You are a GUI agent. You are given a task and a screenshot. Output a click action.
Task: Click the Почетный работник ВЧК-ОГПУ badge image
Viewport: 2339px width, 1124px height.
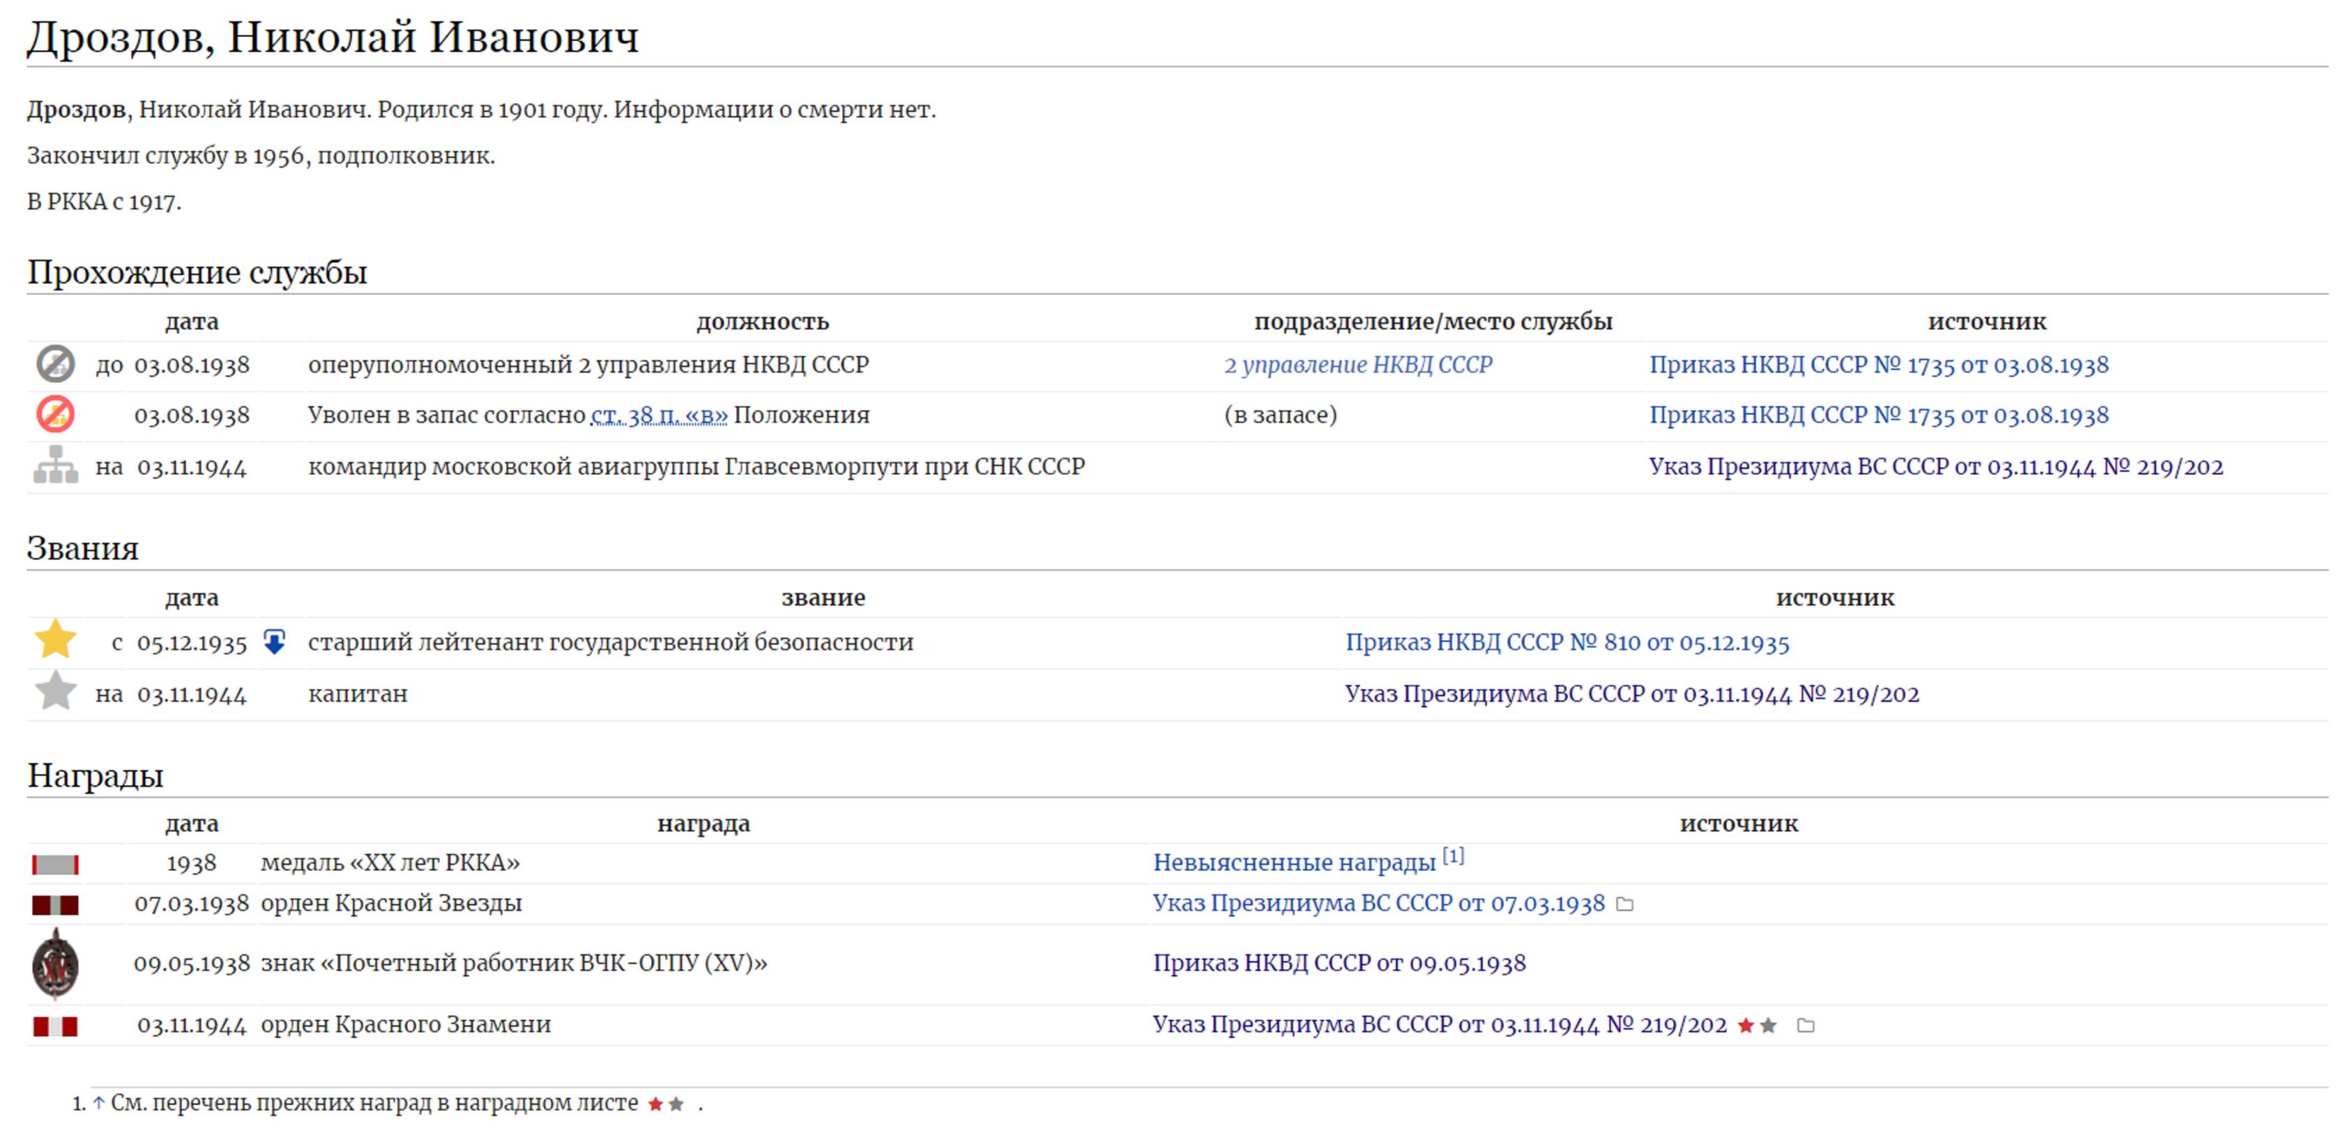pos(54,964)
